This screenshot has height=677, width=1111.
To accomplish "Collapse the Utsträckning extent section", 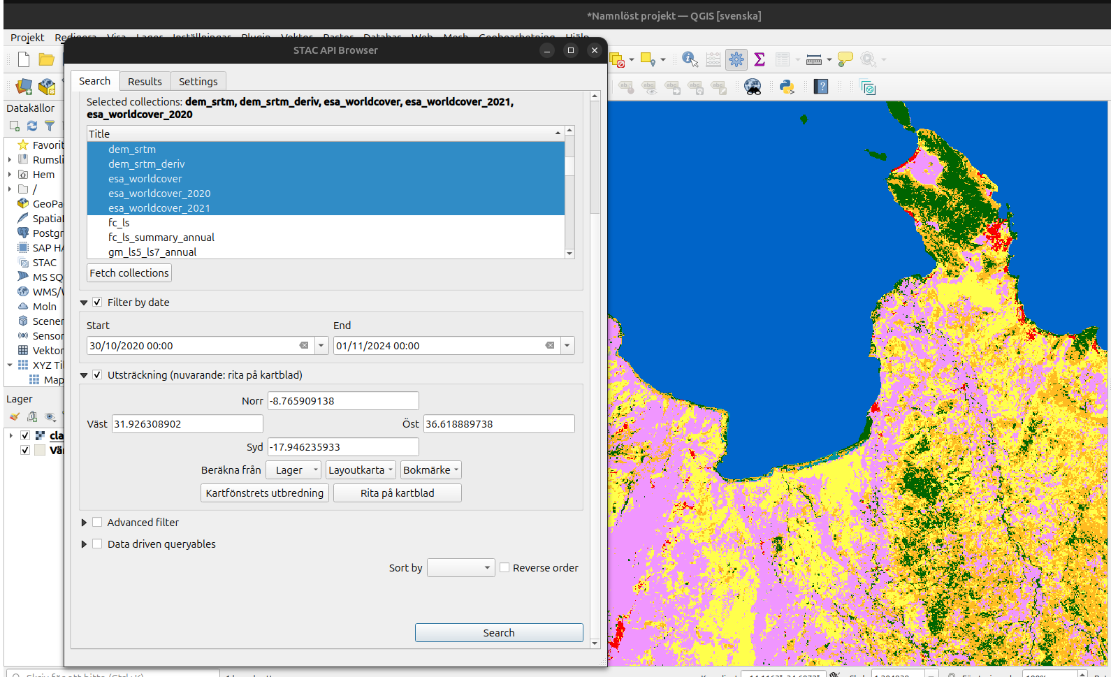I will pos(84,375).
